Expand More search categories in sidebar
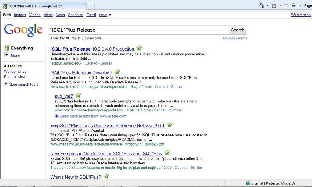312x187 pixels. click(12, 55)
